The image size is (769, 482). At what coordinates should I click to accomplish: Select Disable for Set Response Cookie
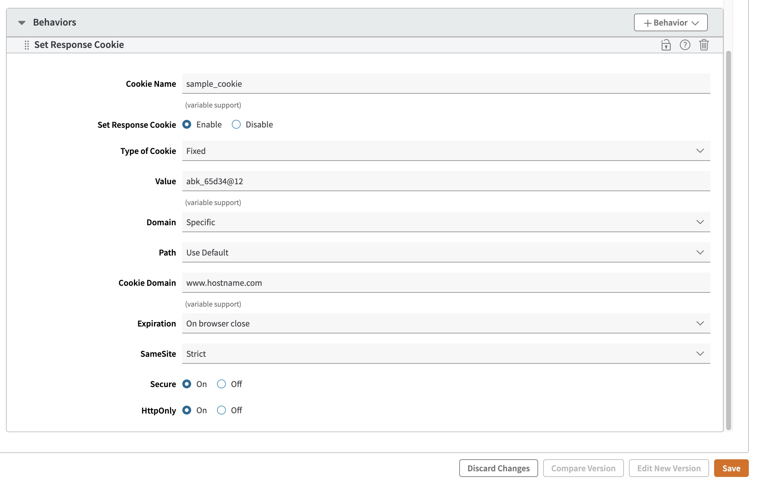click(x=236, y=124)
